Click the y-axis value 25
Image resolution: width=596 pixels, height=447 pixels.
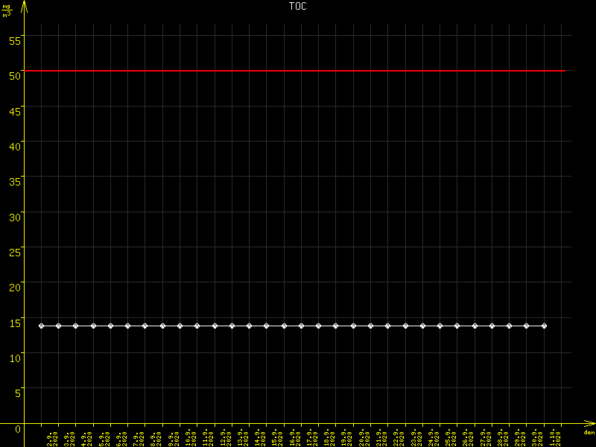15,248
